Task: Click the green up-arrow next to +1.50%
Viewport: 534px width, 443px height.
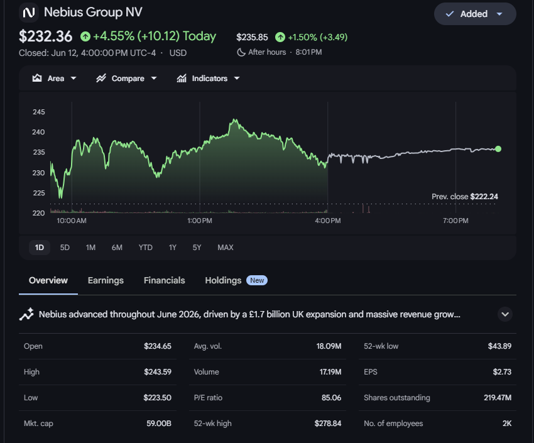Action: click(x=280, y=37)
